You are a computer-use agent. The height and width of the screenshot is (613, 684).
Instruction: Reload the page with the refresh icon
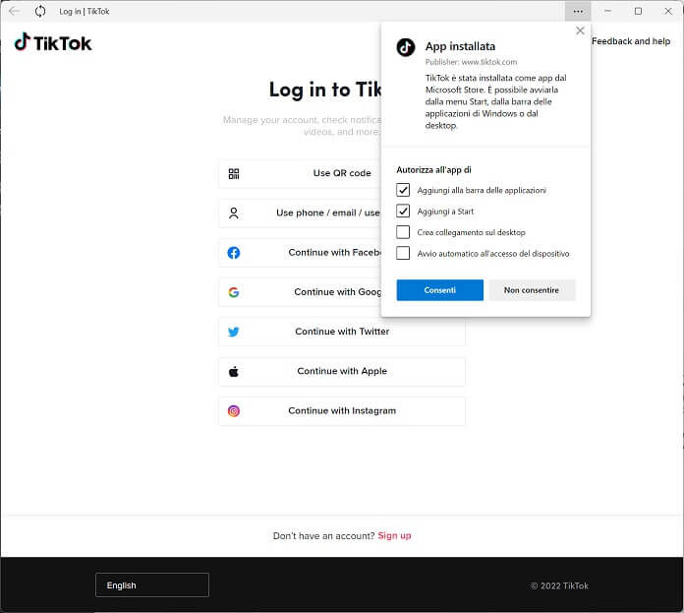(40, 11)
